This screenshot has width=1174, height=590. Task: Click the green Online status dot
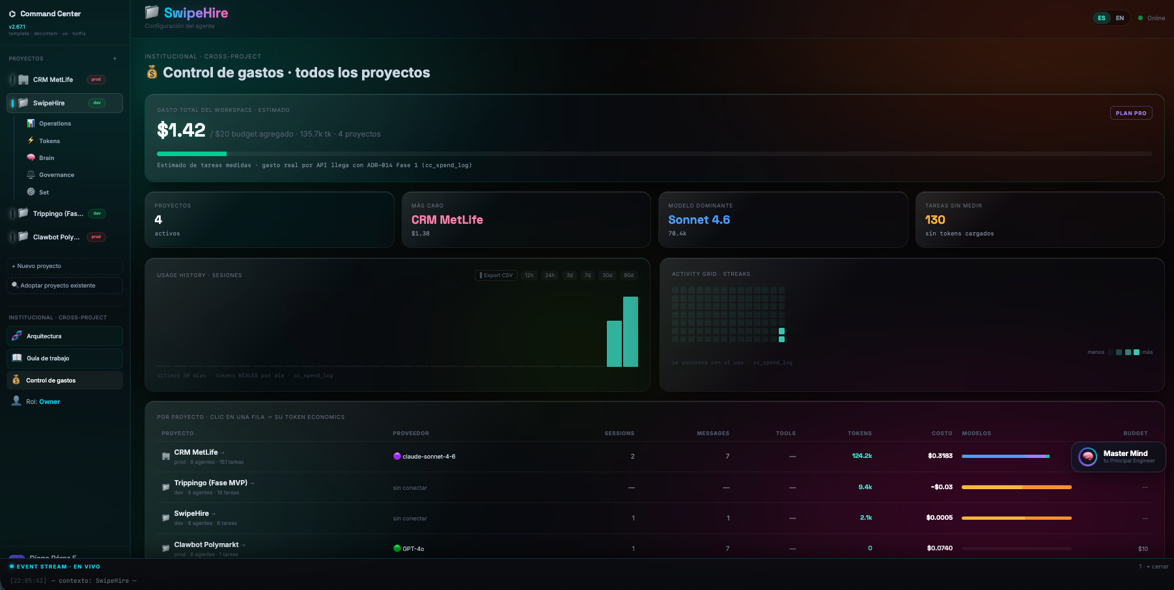pyautogui.click(x=1140, y=18)
